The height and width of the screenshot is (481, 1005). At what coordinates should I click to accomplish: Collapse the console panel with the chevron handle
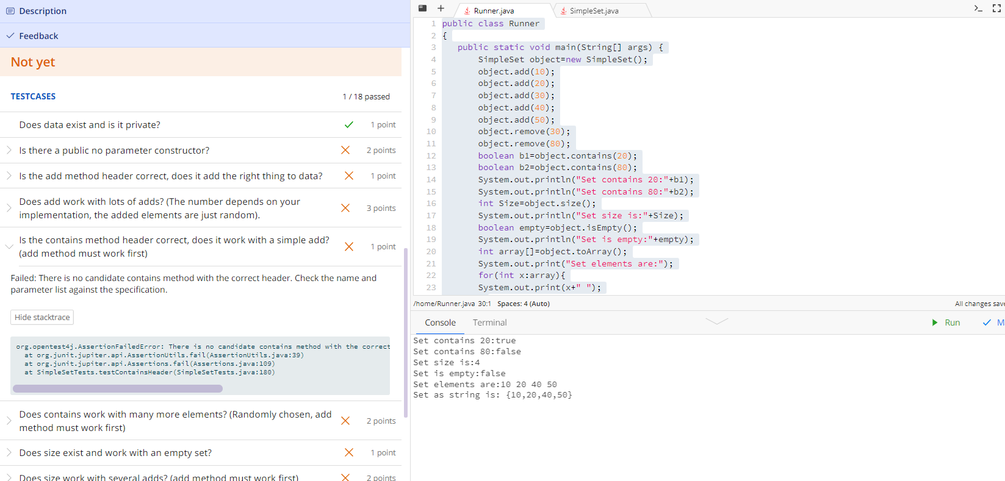(716, 321)
